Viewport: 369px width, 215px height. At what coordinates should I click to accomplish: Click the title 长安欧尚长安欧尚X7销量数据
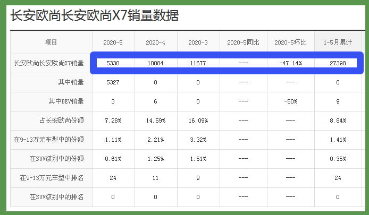click(x=94, y=16)
